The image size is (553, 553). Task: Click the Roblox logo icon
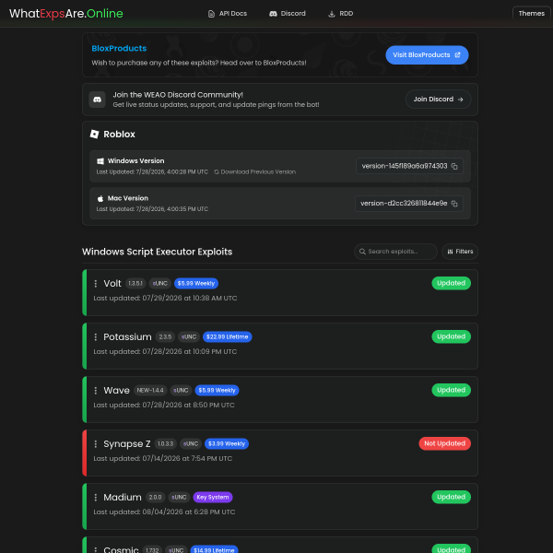pos(95,134)
